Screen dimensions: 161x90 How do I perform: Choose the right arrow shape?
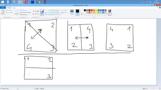click(54, 12)
